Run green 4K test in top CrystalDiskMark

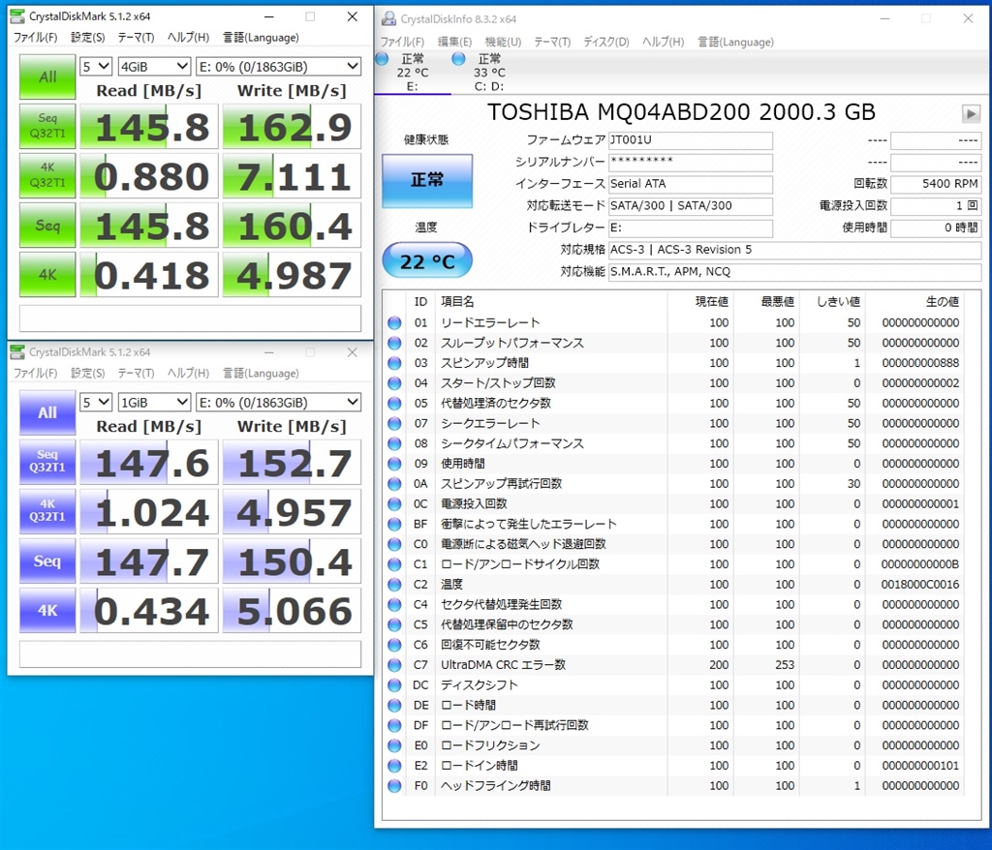pyautogui.click(x=47, y=274)
